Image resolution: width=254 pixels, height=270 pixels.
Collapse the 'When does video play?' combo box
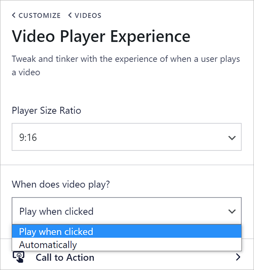[x=127, y=211]
